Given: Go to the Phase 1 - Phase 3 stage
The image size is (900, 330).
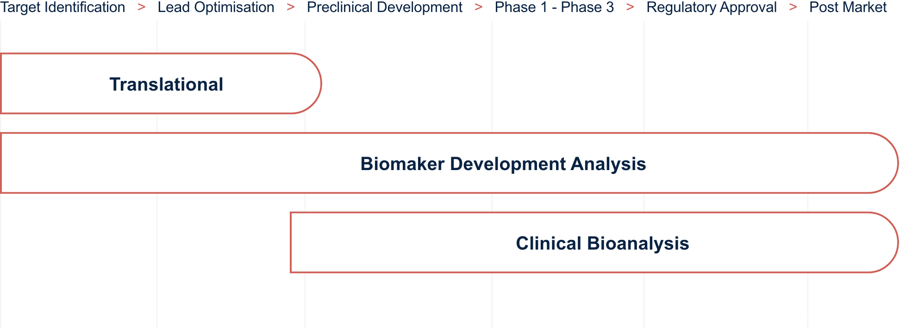Looking at the screenshot, I should [x=554, y=7].
